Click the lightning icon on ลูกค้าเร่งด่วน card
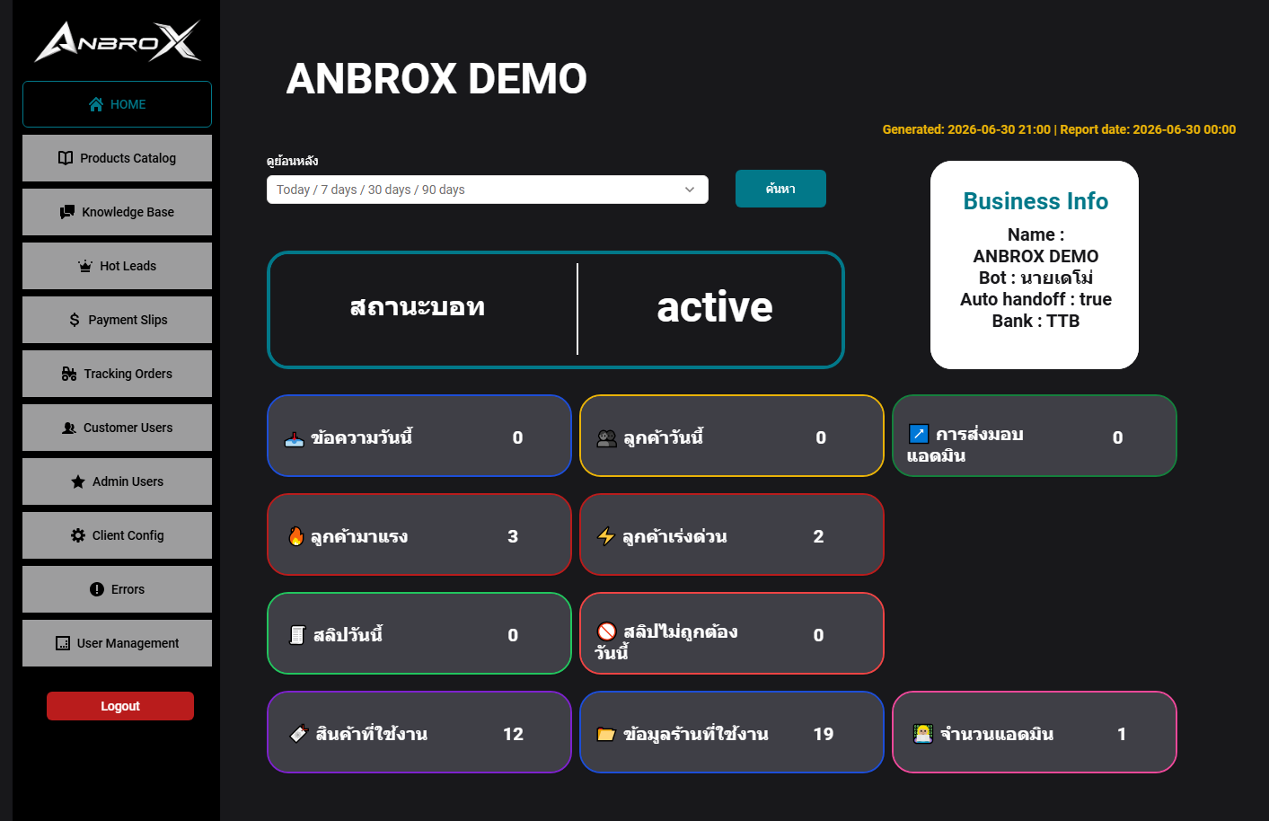This screenshot has width=1269, height=821. pos(606,536)
